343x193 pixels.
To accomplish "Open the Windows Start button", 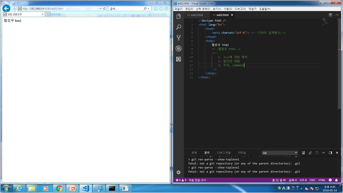I will point(6,188).
